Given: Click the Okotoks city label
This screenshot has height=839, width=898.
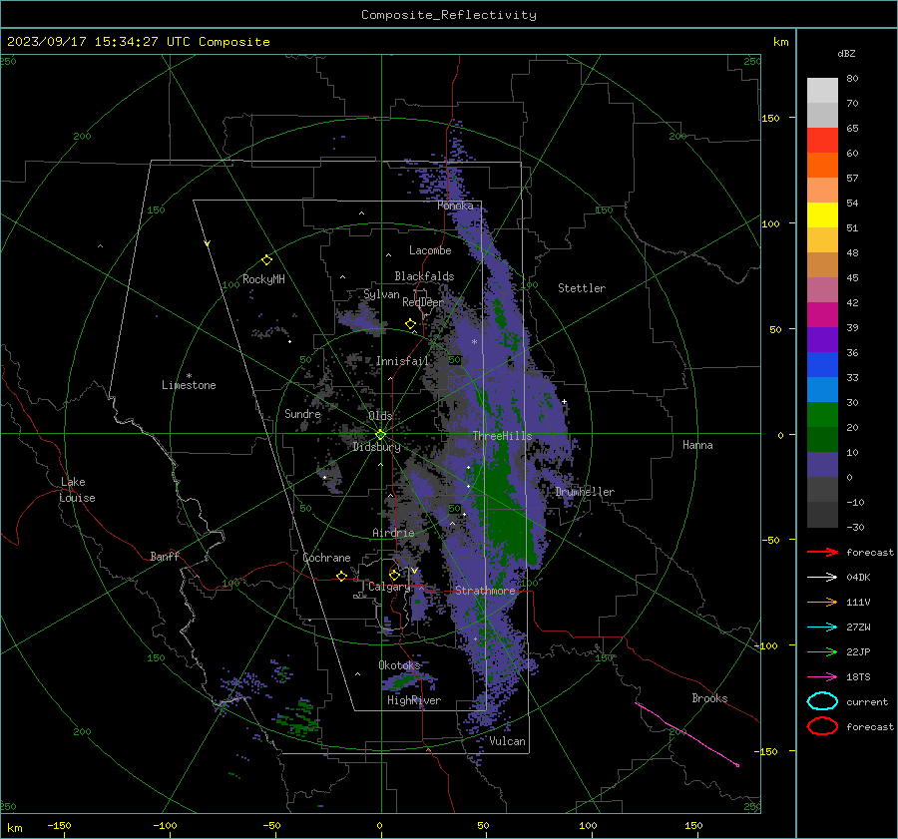Looking at the screenshot, I should pyautogui.click(x=399, y=664).
